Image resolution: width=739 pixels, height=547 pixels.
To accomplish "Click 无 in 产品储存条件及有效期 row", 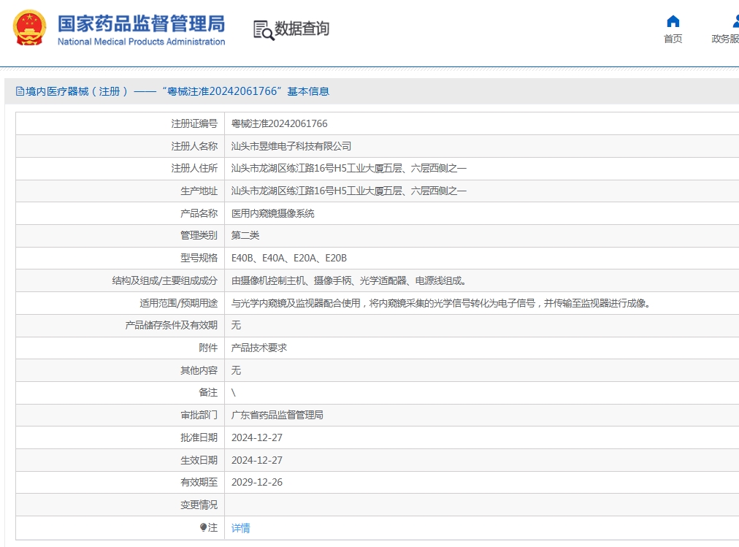I will pos(236,325).
